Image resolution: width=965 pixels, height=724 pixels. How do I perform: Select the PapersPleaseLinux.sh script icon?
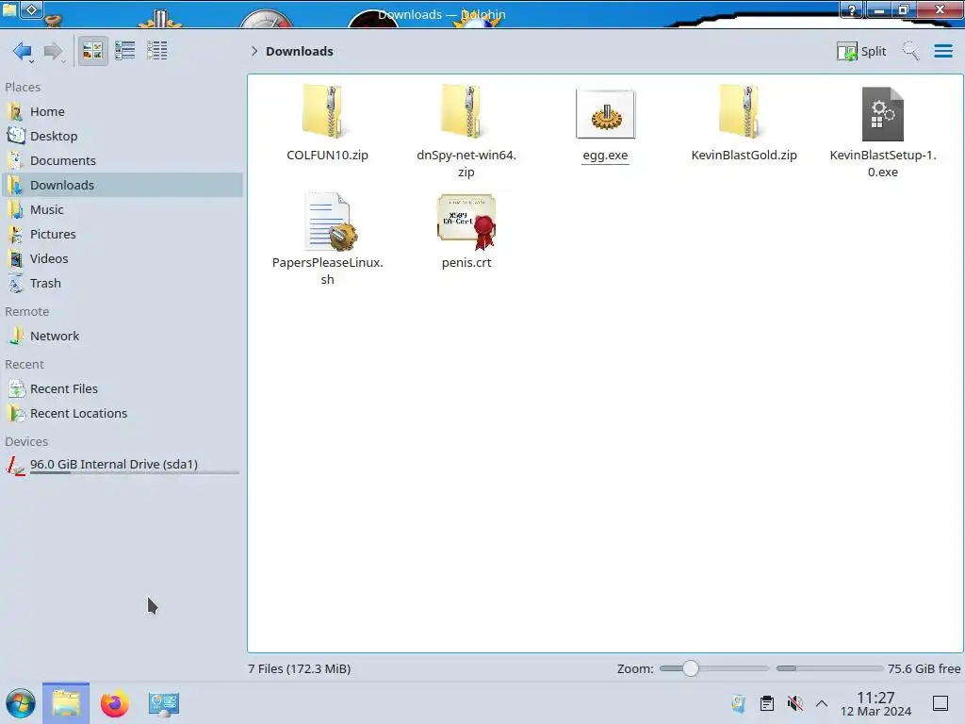[331, 222]
